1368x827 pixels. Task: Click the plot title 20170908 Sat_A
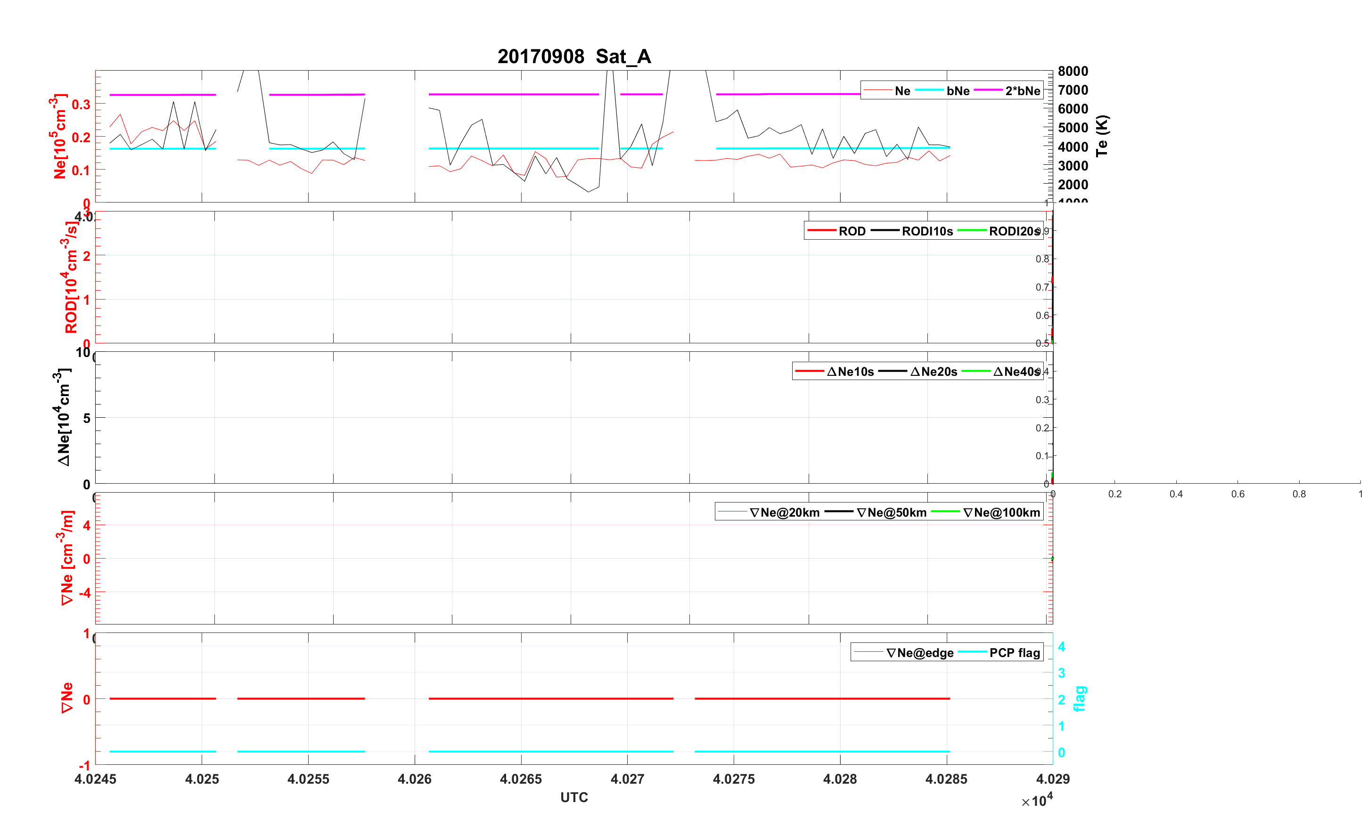(x=573, y=57)
